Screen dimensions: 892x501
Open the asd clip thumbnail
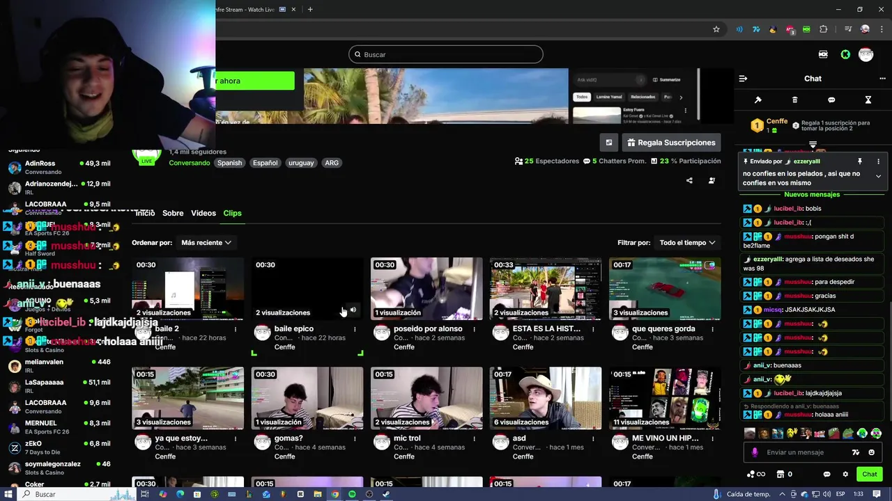pos(546,399)
